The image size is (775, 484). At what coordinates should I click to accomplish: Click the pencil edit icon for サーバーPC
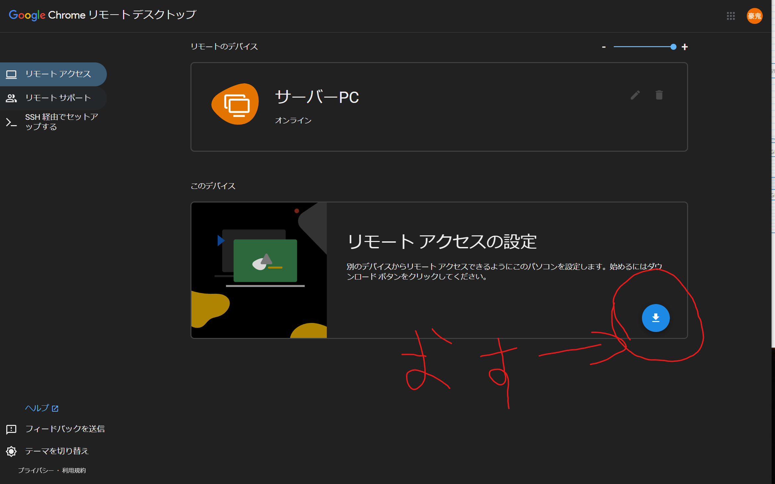tap(635, 95)
